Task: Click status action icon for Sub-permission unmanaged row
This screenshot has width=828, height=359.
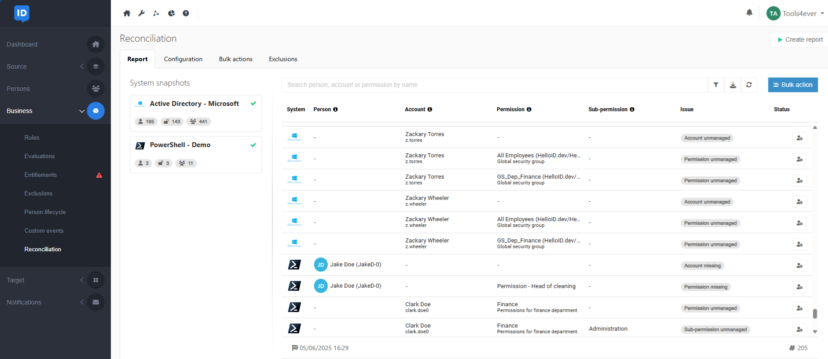Action: [799, 329]
